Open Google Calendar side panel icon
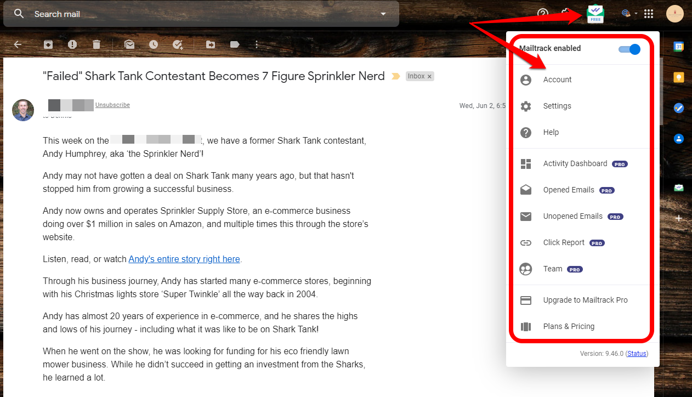Image resolution: width=692 pixels, height=397 pixels. click(x=679, y=47)
